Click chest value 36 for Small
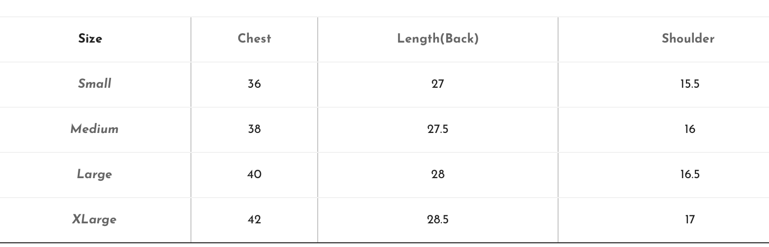Screen dimensions: 769x247 click(x=255, y=84)
